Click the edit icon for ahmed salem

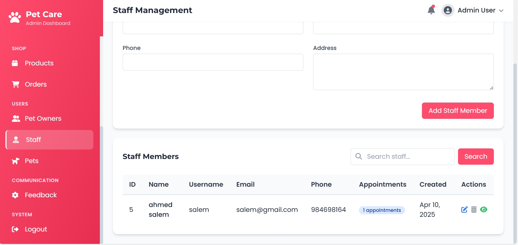(x=464, y=209)
